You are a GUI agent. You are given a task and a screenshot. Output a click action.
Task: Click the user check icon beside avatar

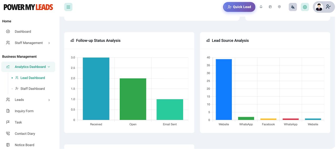pos(328,7)
